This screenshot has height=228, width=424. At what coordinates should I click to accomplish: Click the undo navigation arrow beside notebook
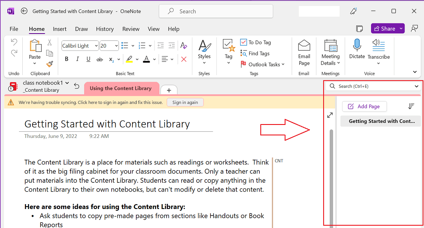point(77,86)
